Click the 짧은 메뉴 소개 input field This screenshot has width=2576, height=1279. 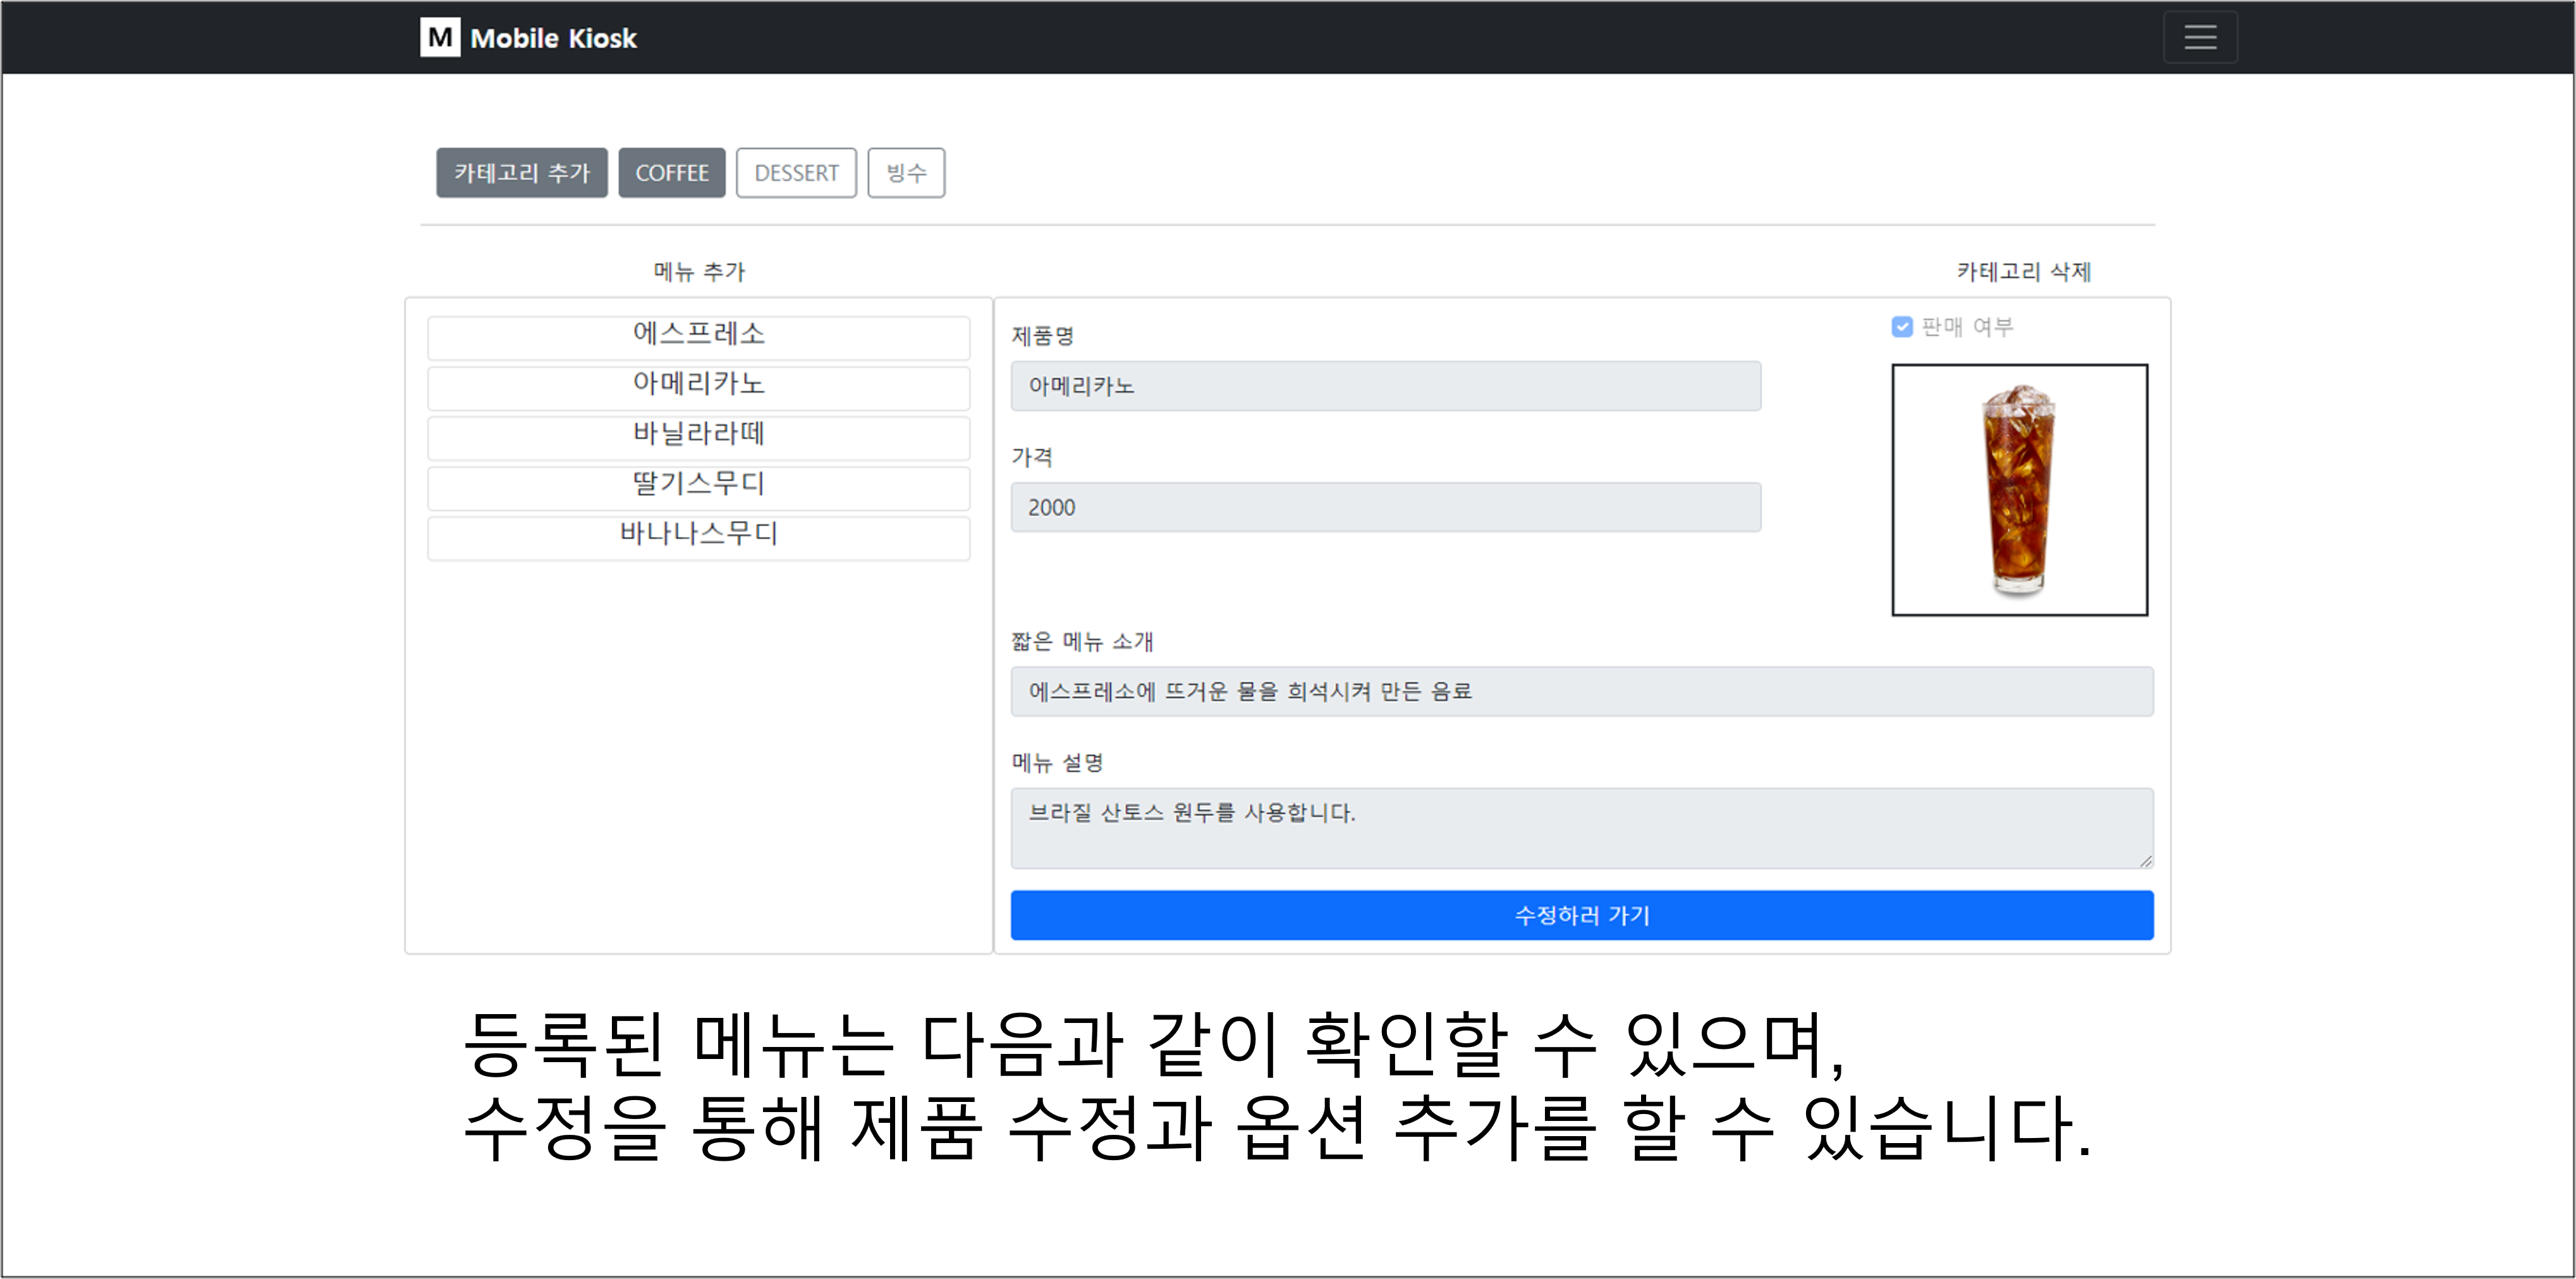coord(1582,691)
